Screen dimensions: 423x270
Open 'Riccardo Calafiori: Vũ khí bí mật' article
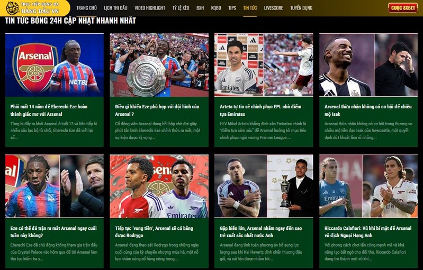tap(368, 231)
